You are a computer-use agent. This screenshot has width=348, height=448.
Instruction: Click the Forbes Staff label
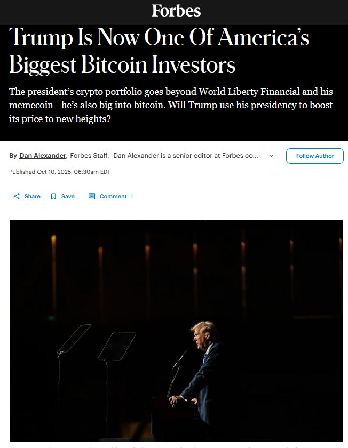(89, 156)
